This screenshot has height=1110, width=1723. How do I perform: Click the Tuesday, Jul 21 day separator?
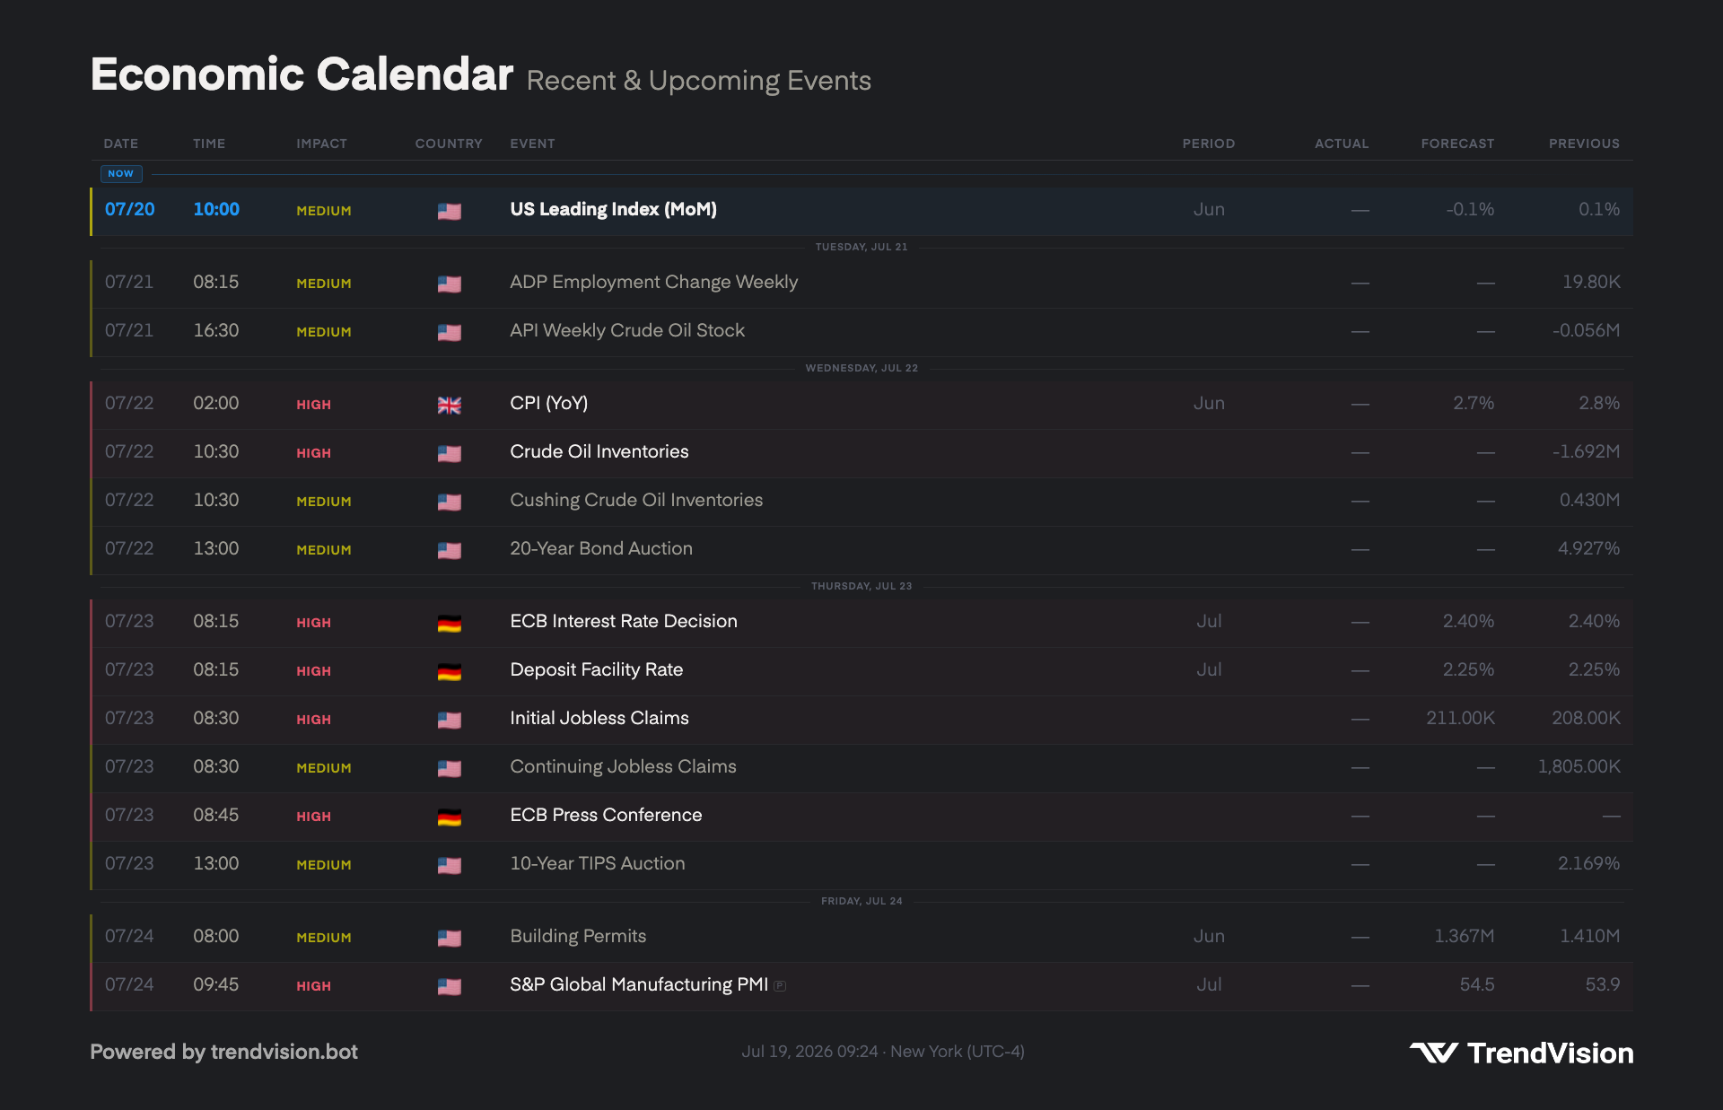tap(861, 247)
